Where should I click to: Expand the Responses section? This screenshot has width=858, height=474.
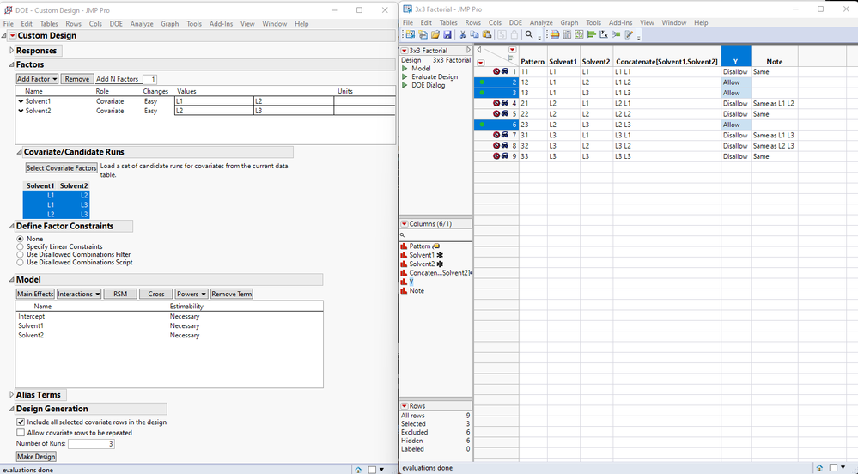coord(12,51)
